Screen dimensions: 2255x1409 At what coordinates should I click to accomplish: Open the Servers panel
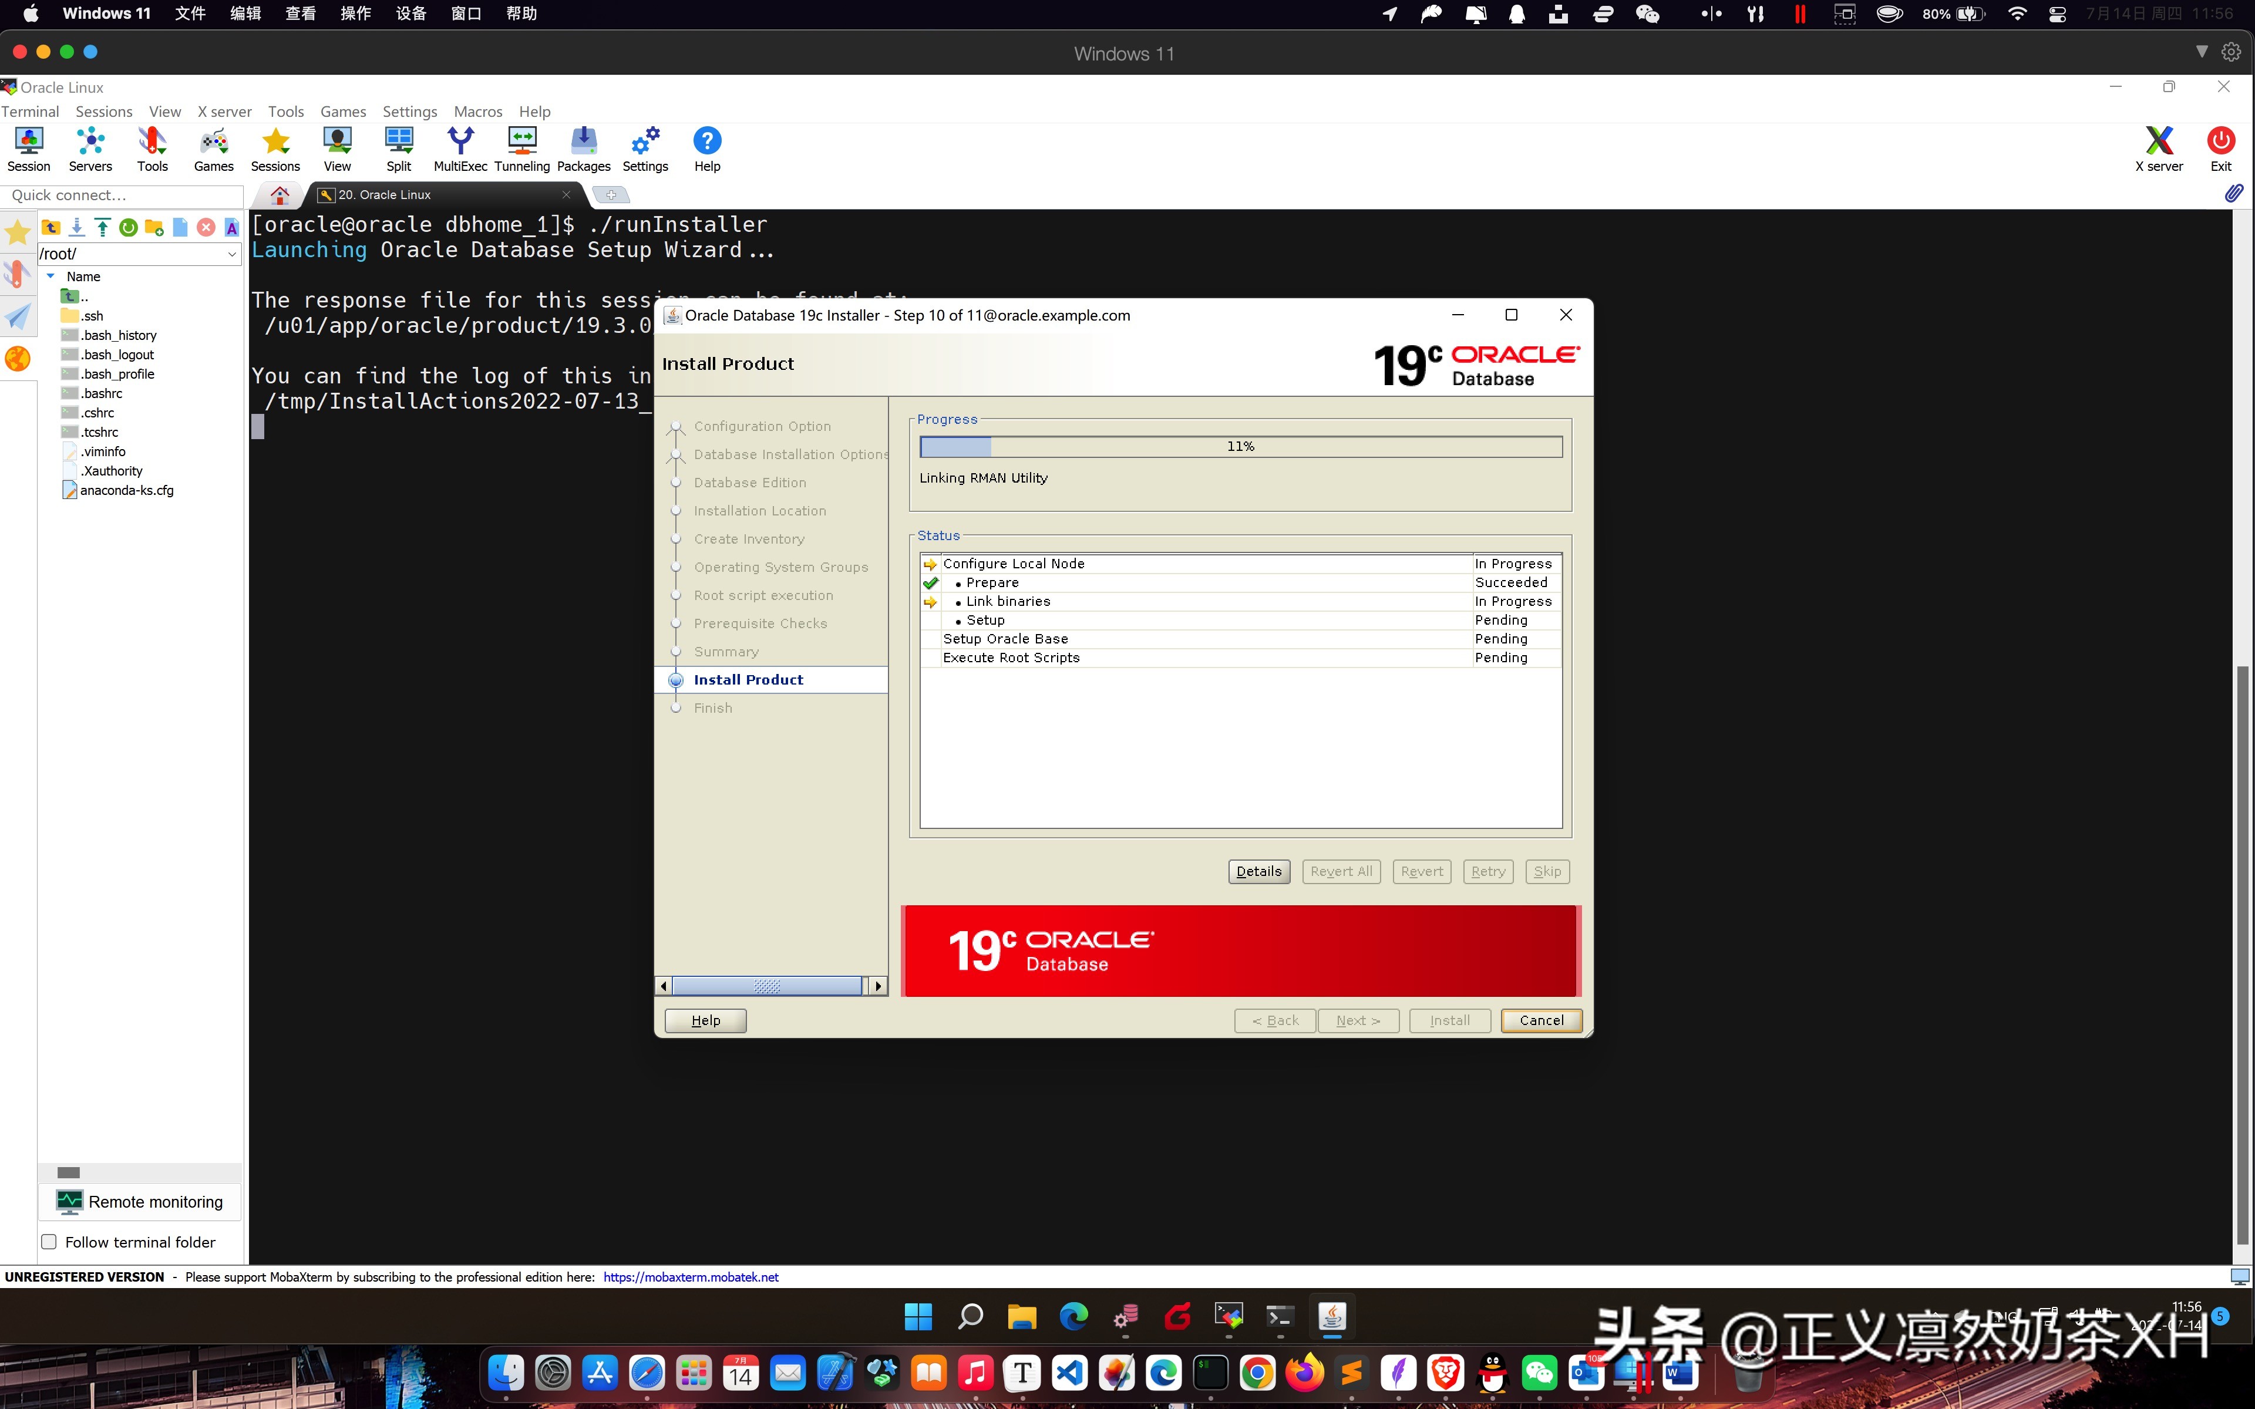click(89, 149)
